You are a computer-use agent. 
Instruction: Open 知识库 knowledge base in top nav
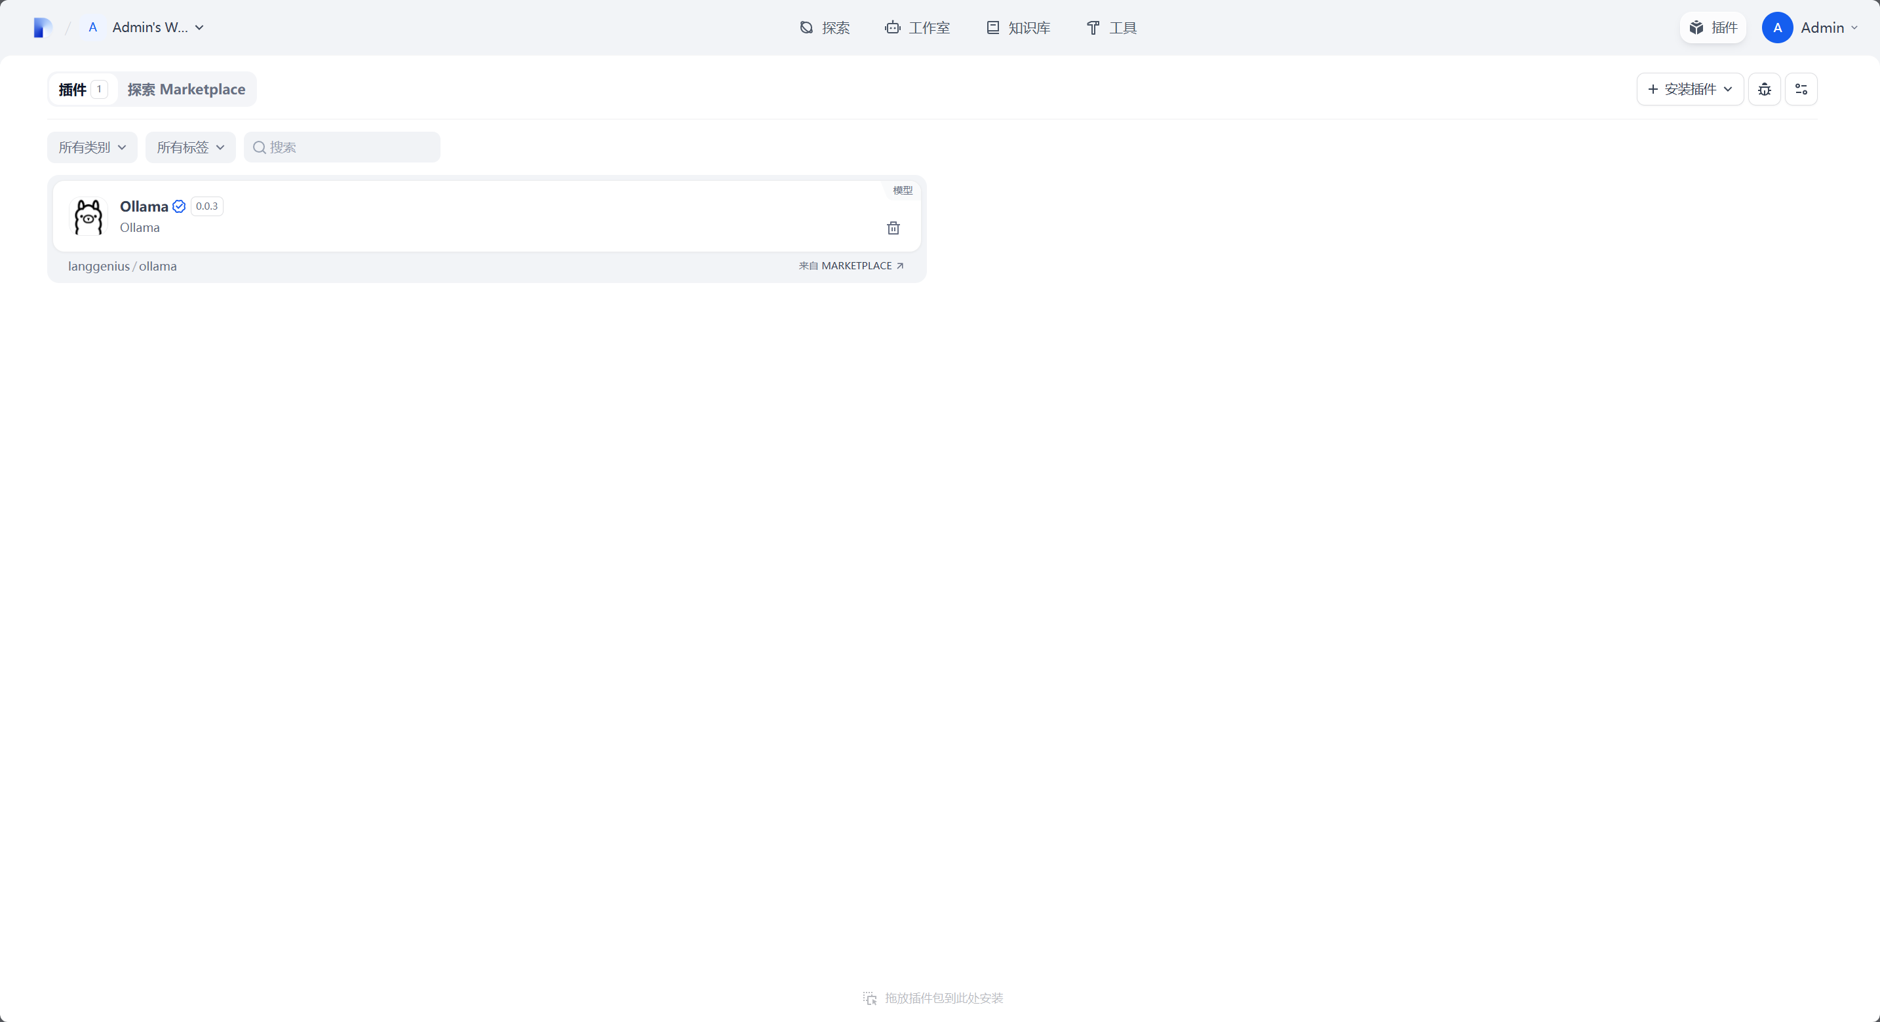(1018, 28)
